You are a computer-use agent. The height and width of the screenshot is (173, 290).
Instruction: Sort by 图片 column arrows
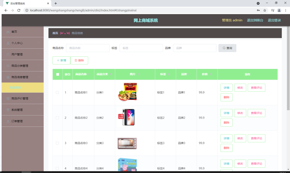(138, 74)
